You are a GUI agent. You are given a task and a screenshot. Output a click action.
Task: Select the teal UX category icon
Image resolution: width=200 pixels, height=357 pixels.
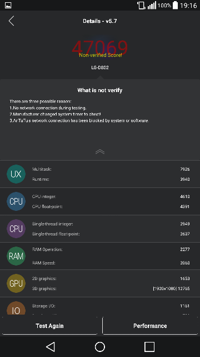click(x=16, y=174)
